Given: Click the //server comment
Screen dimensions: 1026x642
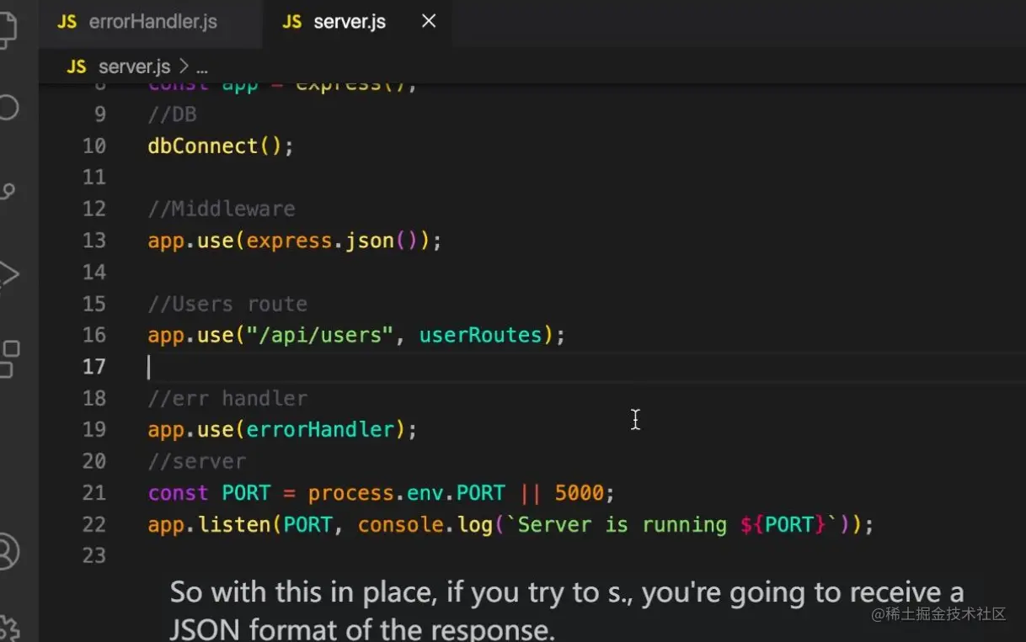Looking at the screenshot, I should (x=196, y=461).
